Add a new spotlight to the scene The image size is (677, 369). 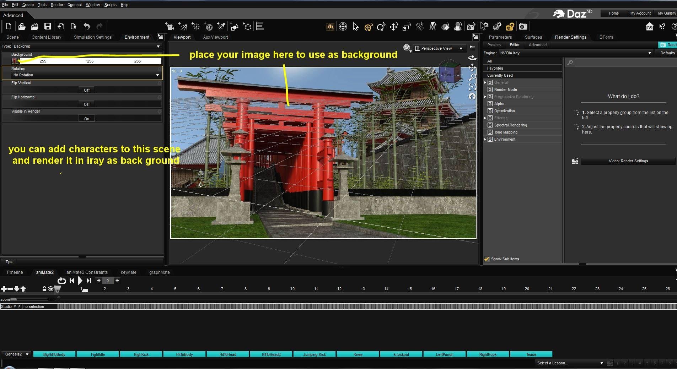click(x=221, y=26)
